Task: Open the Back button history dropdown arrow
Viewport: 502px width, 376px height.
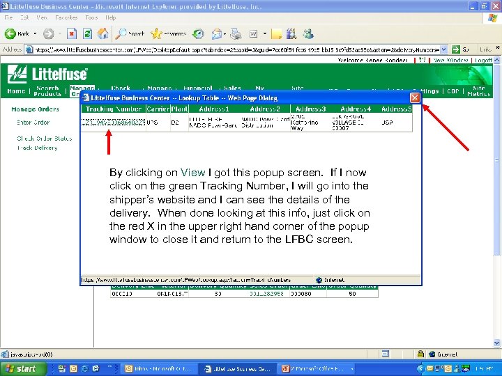Action: [36, 33]
